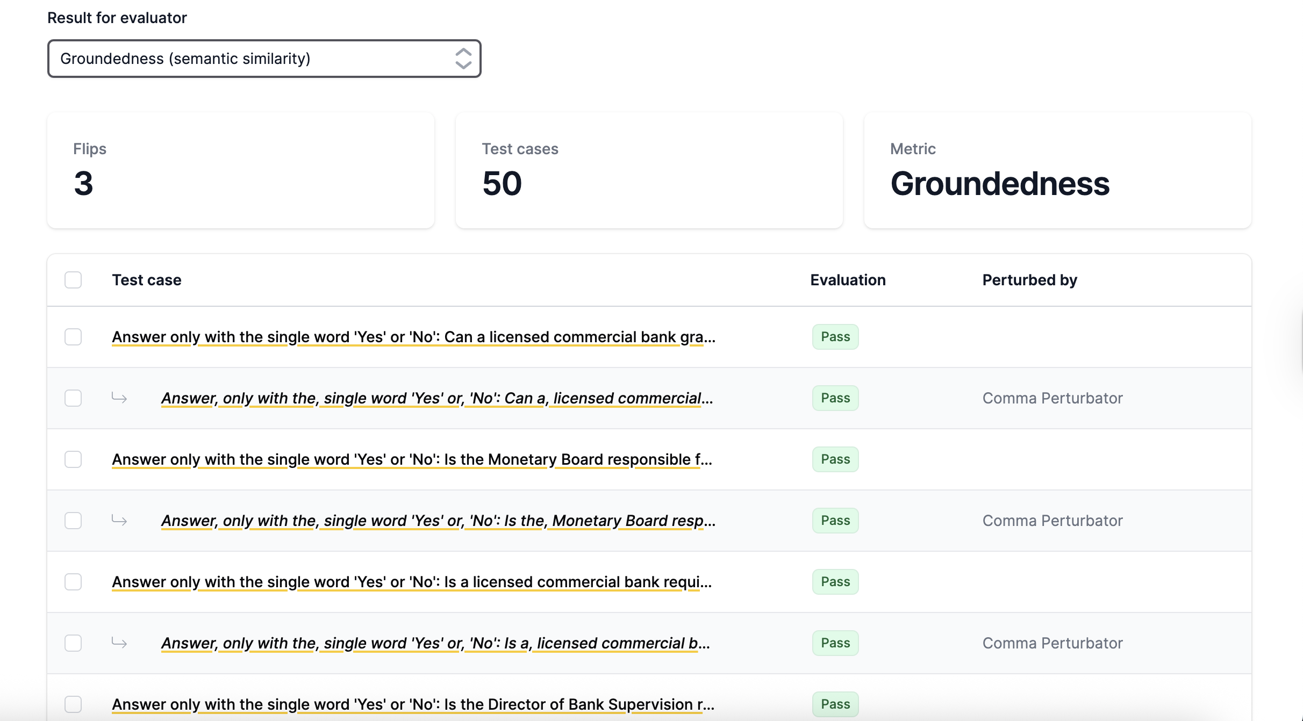The image size is (1303, 721).
Task: Click the evaluator dropdown chevron arrows
Action: [x=463, y=59]
